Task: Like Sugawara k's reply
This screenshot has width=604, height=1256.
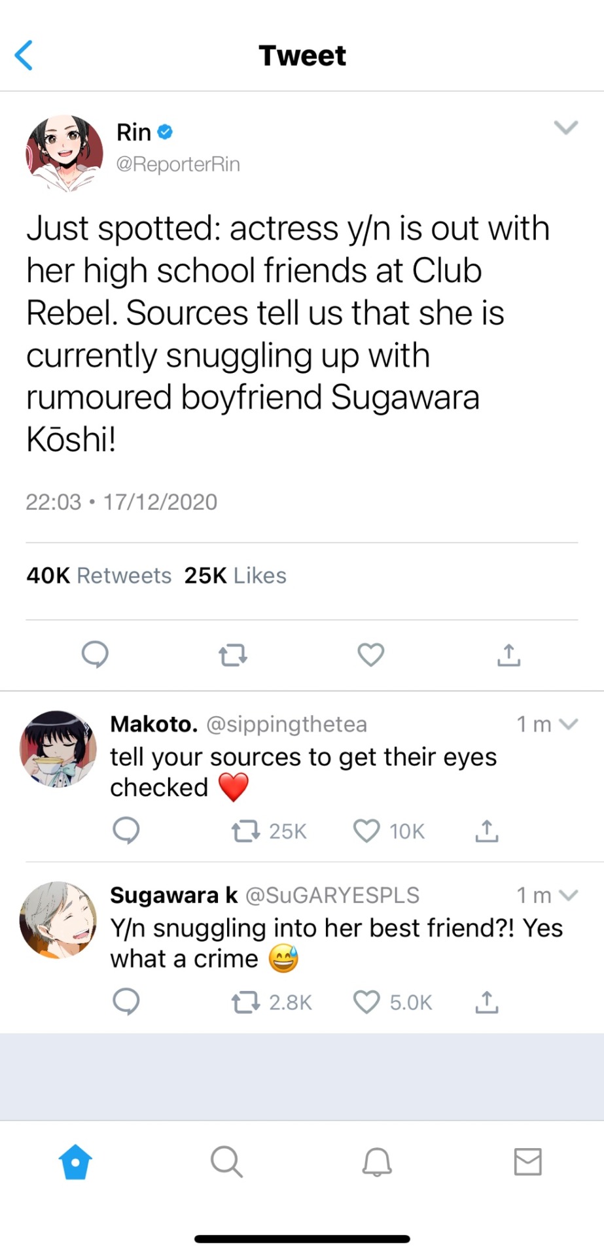Action: coord(366,1002)
